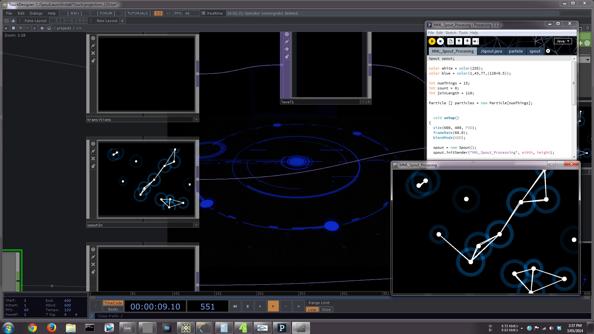Open the TouchDesigner File menu

point(9,13)
